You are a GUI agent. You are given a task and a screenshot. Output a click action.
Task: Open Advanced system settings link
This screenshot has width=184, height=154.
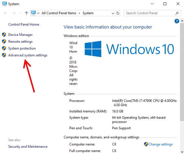click(x=28, y=55)
